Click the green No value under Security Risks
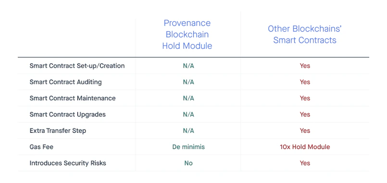 (188, 163)
